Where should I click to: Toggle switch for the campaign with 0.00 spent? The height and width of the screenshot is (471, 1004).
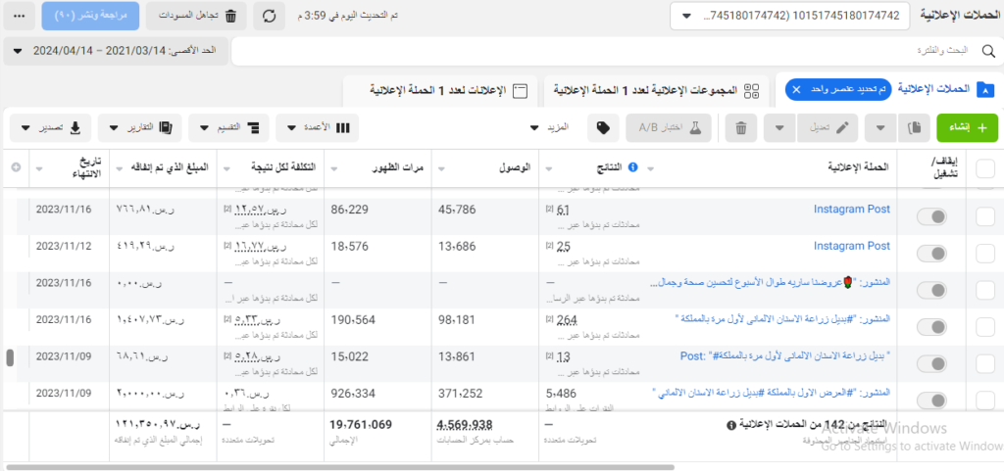pos(931,291)
